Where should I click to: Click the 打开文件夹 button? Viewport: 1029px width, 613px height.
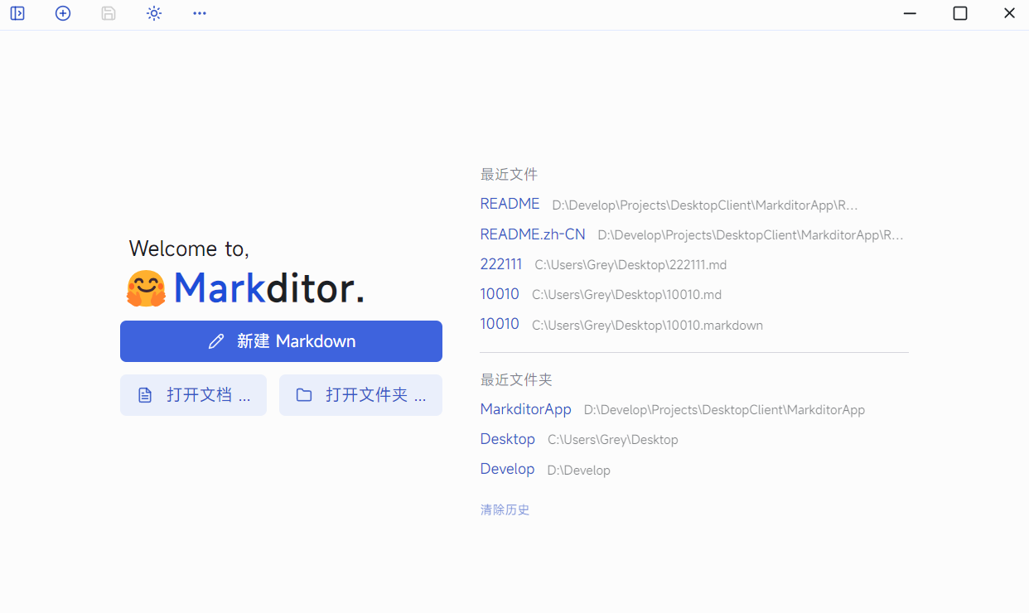tap(360, 395)
